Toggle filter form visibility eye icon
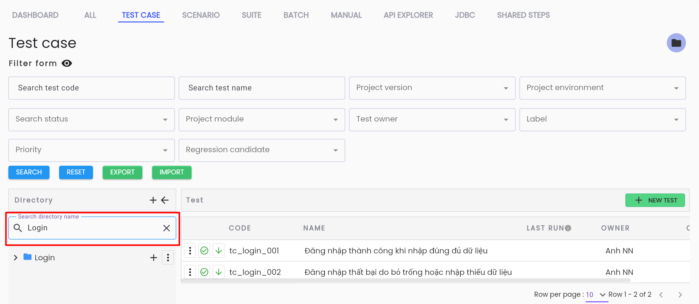This screenshot has height=304, width=699. pos(67,63)
